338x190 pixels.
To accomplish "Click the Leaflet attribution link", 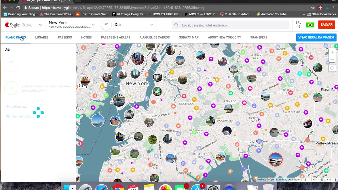I will (x=261, y=179).
